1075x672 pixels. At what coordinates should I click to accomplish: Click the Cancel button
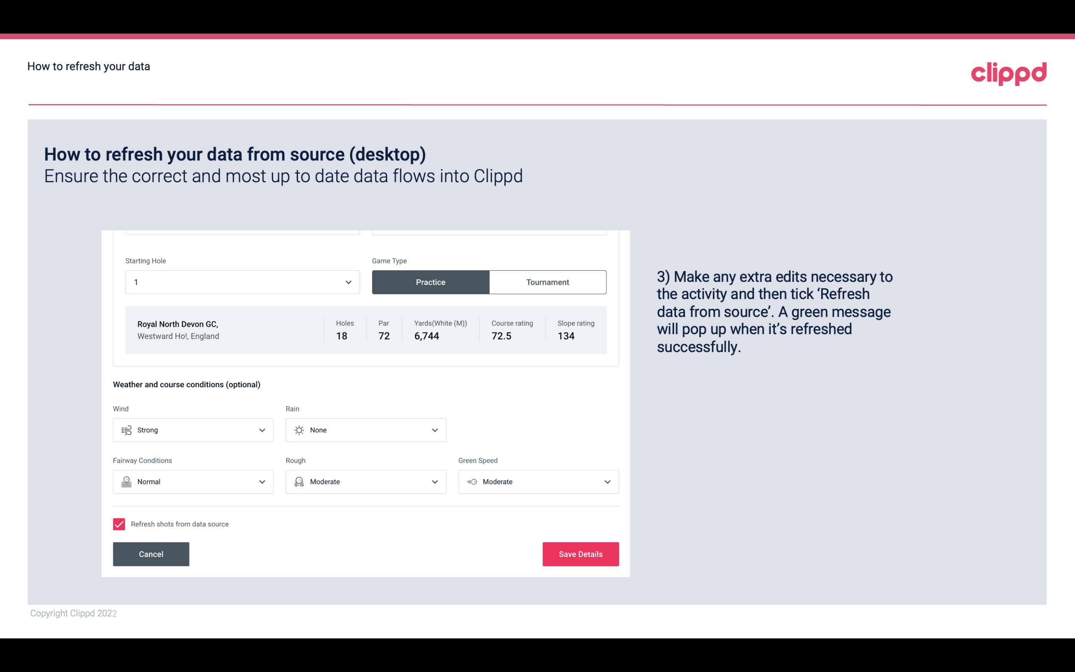[151, 554]
